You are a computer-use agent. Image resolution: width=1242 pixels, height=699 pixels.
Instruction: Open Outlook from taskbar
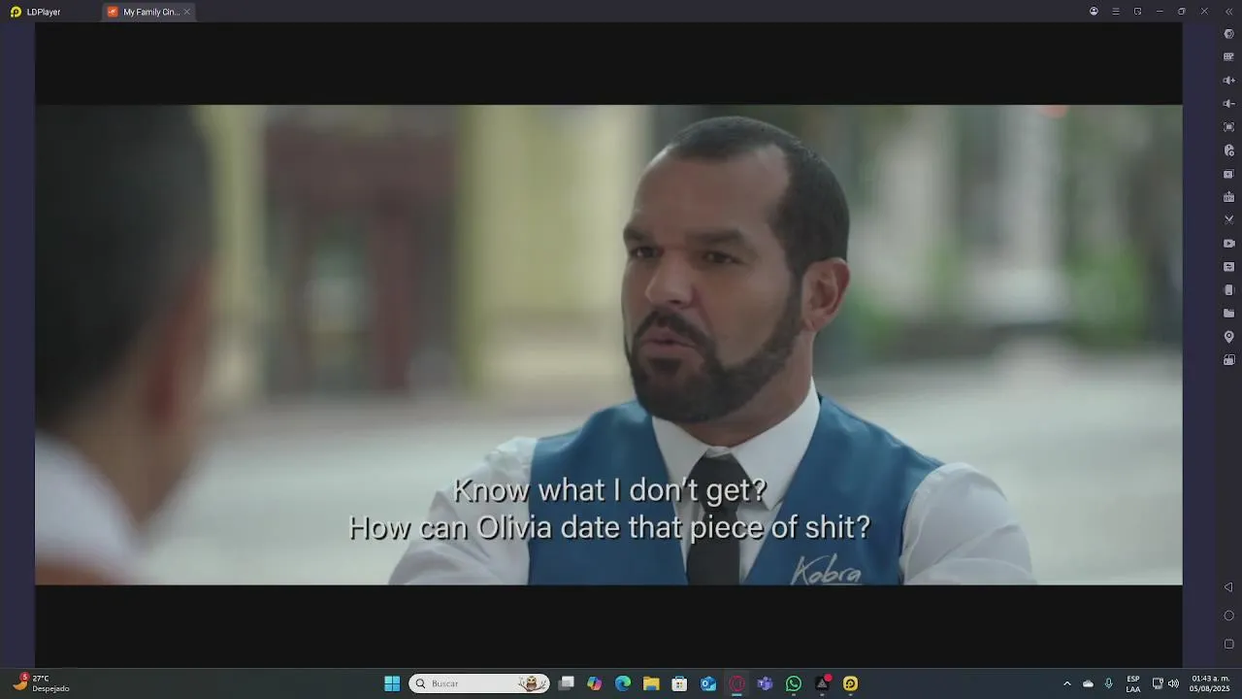(x=708, y=683)
